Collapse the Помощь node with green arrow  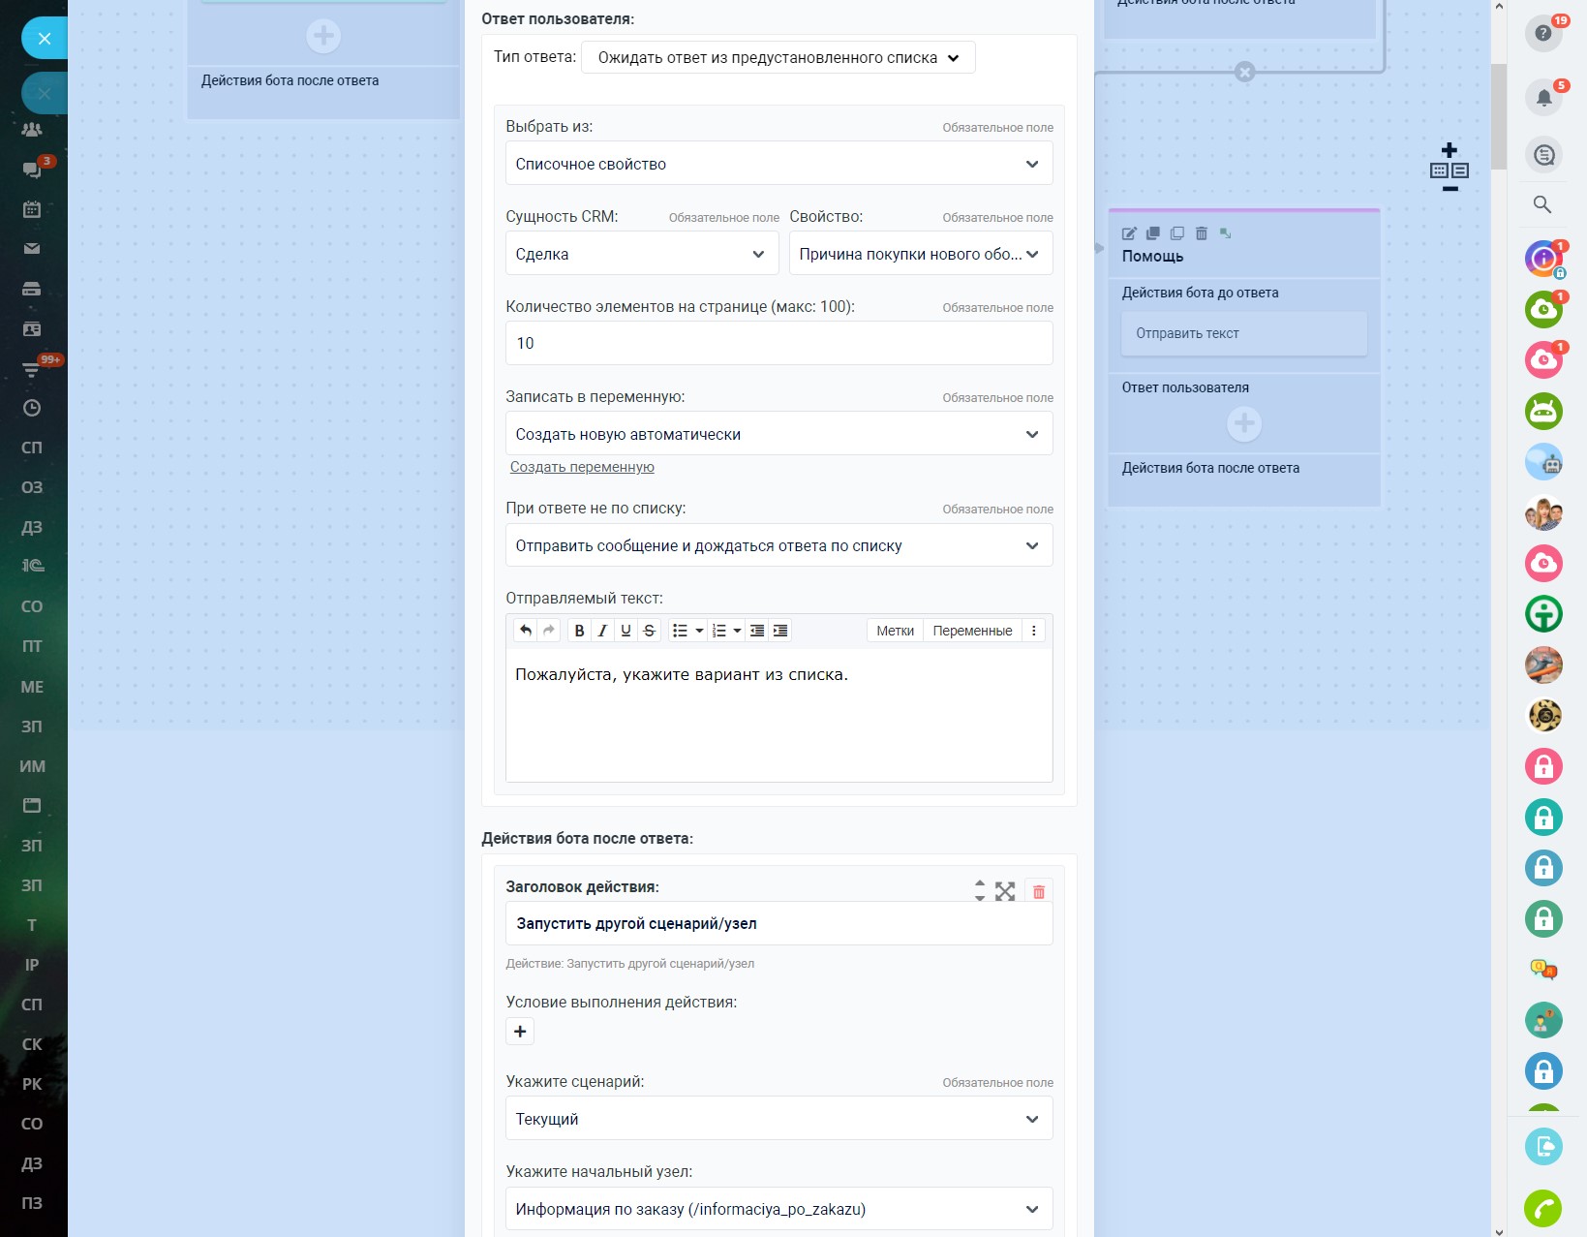point(1226,232)
